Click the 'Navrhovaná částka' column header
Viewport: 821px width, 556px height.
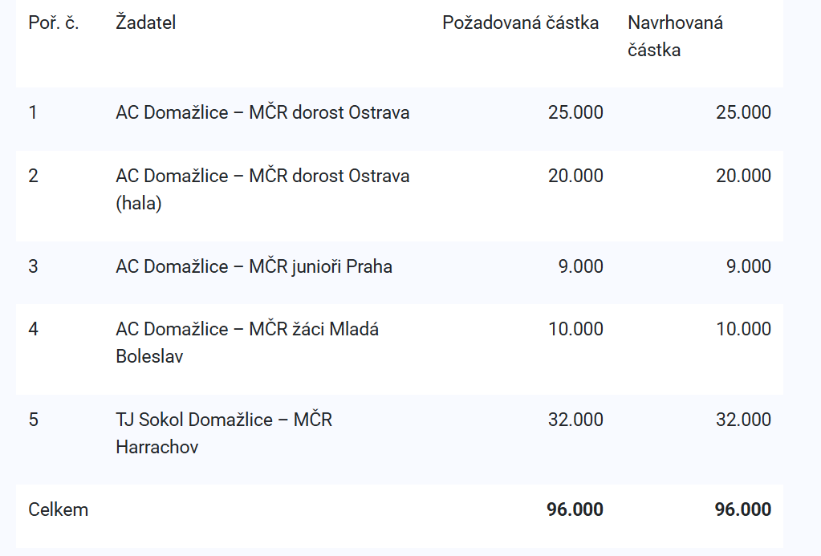pos(675,36)
